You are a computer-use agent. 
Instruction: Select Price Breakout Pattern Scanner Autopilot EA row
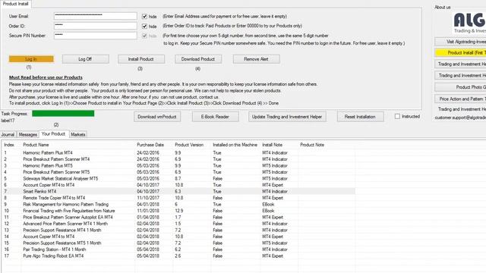point(179,218)
